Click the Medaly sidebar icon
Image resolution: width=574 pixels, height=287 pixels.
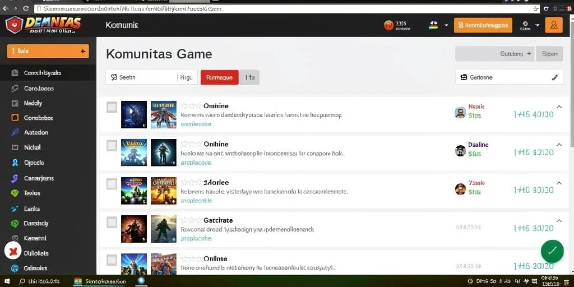(15, 103)
